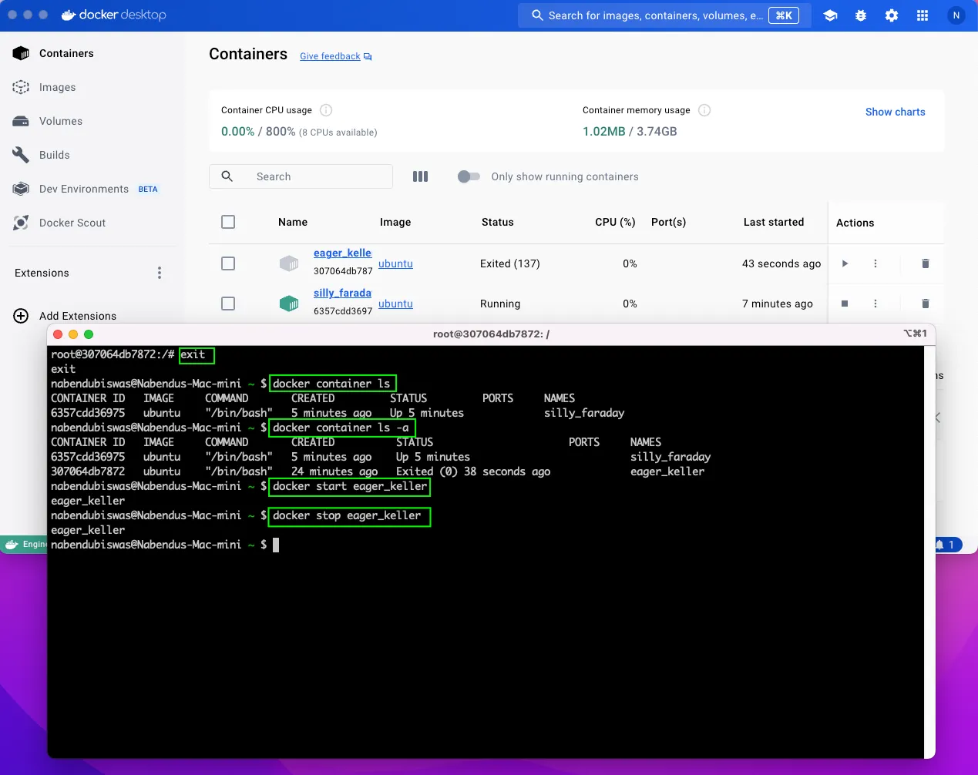The height and width of the screenshot is (775, 978).
Task: Click the Engine status whale icon
Action: [12, 544]
